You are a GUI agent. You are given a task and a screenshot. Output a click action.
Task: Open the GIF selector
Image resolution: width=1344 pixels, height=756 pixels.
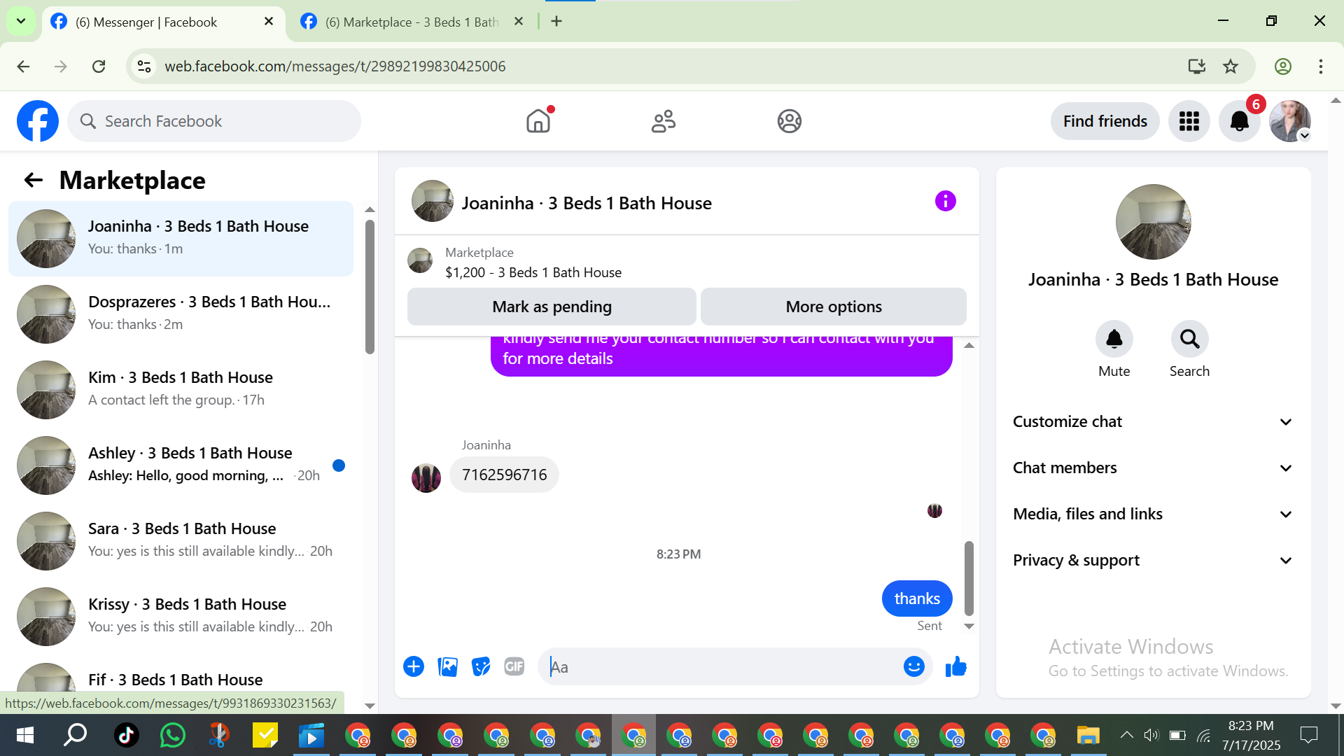click(x=514, y=667)
